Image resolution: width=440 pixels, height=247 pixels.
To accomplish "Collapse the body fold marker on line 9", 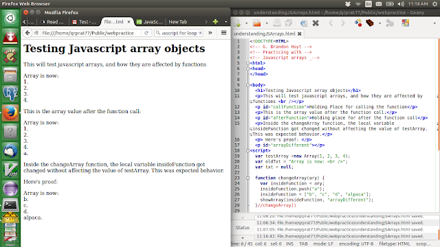I will (x=247, y=85).
